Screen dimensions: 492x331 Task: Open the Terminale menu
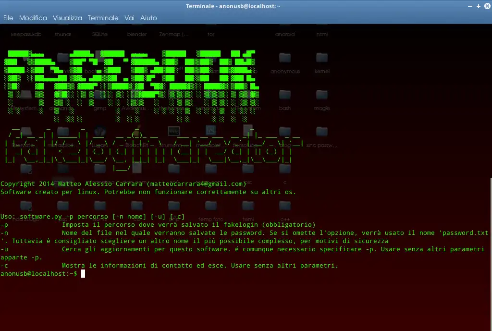(x=103, y=18)
